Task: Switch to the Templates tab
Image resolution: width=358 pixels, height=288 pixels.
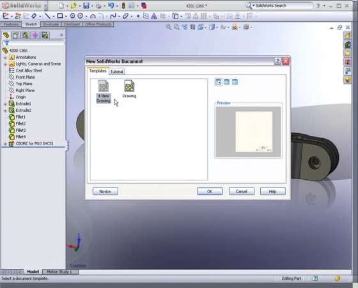Action: point(98,71)
